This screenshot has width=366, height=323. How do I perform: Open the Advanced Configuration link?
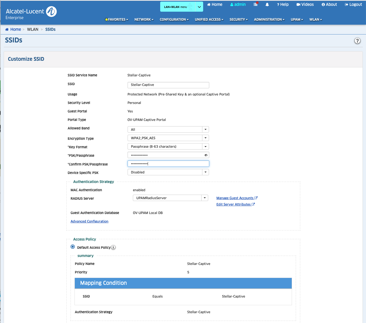click(89, 221)
